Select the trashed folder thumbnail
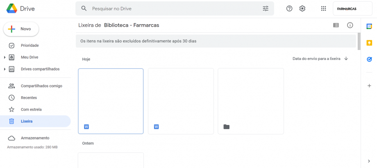This screenshot has height=168, width=377. point(251,101)
